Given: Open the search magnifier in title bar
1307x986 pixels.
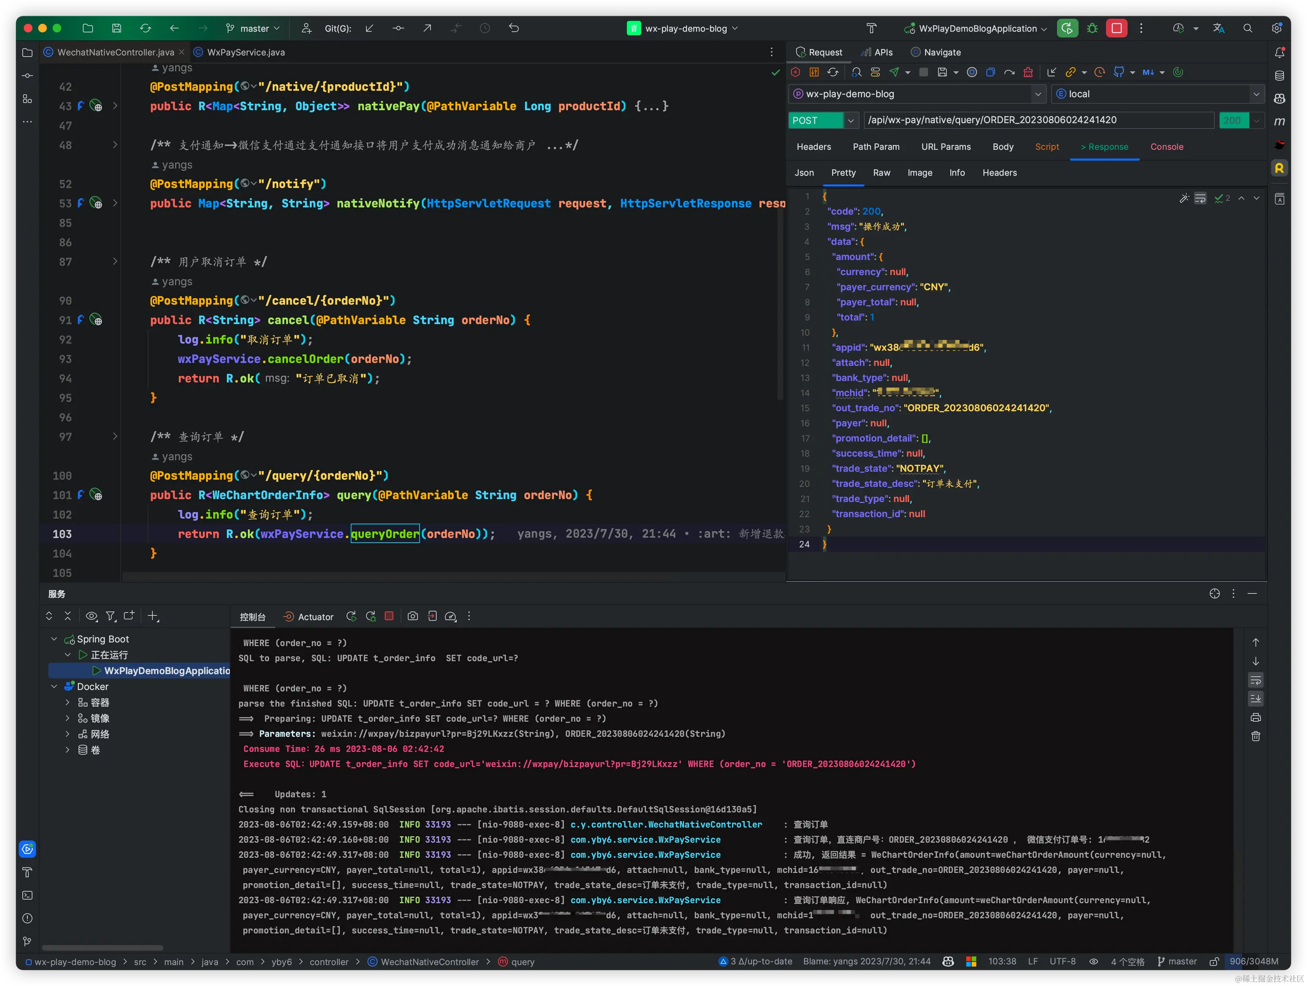Looking at the screenshot, I should [x=1247, y=29].
